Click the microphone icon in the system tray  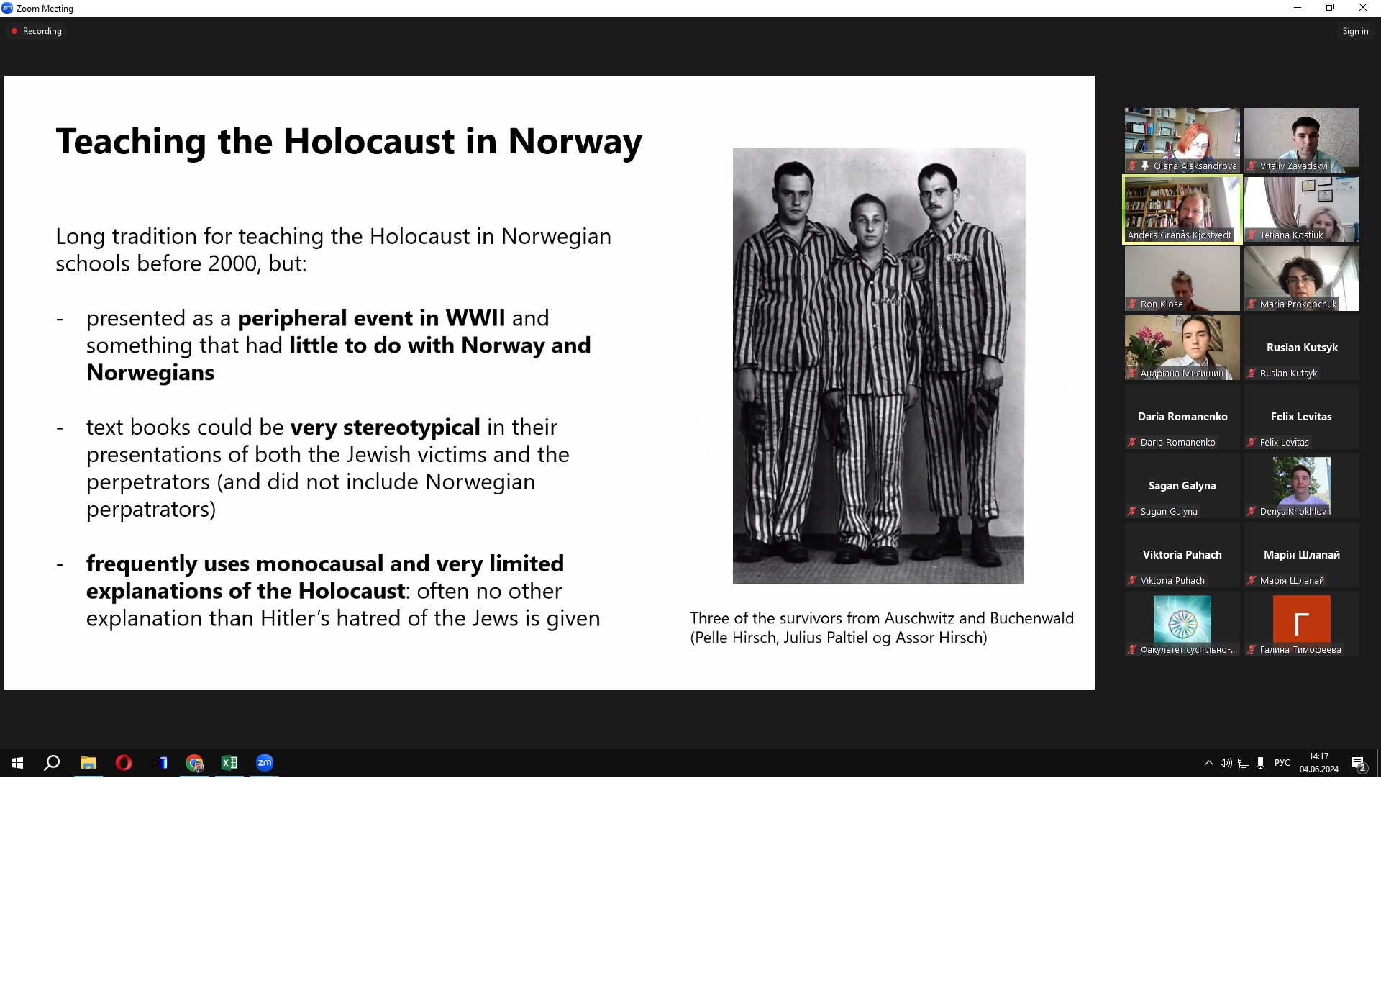tap(1260, 763)
